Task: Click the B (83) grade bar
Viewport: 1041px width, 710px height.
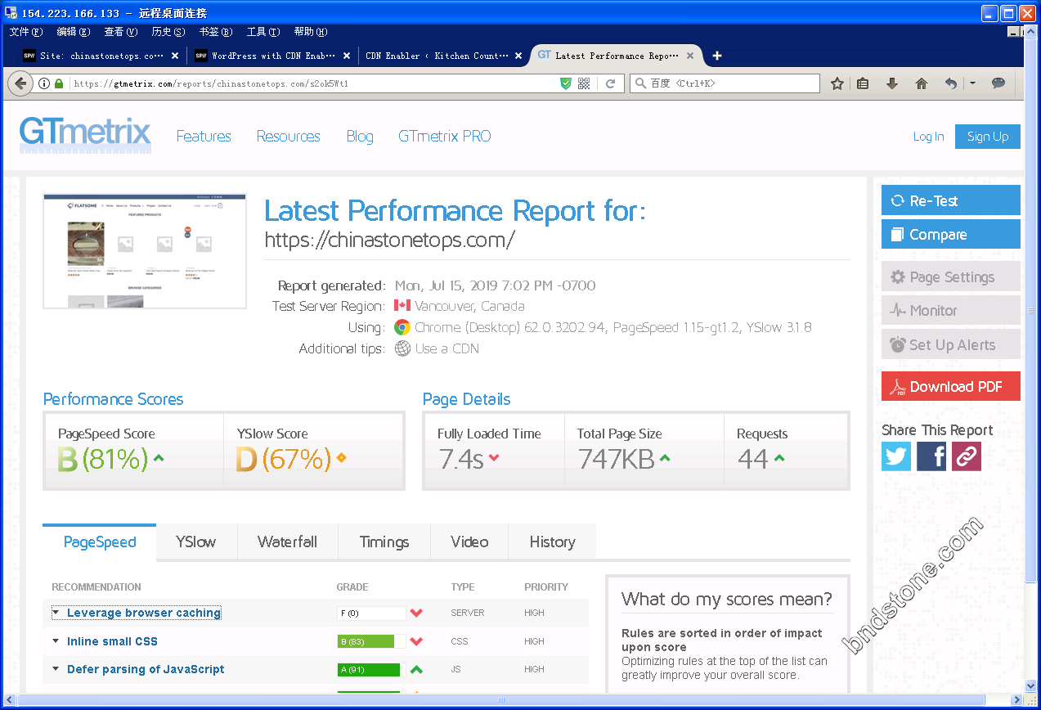Action: coord(371,641)
